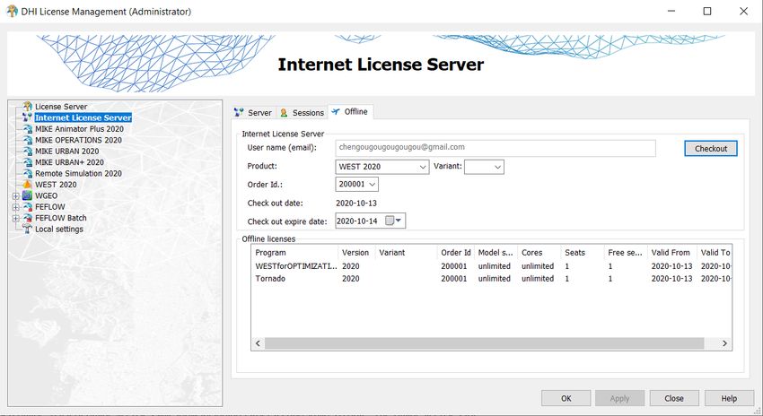Sort by the Program column header

tap(294, 253)
